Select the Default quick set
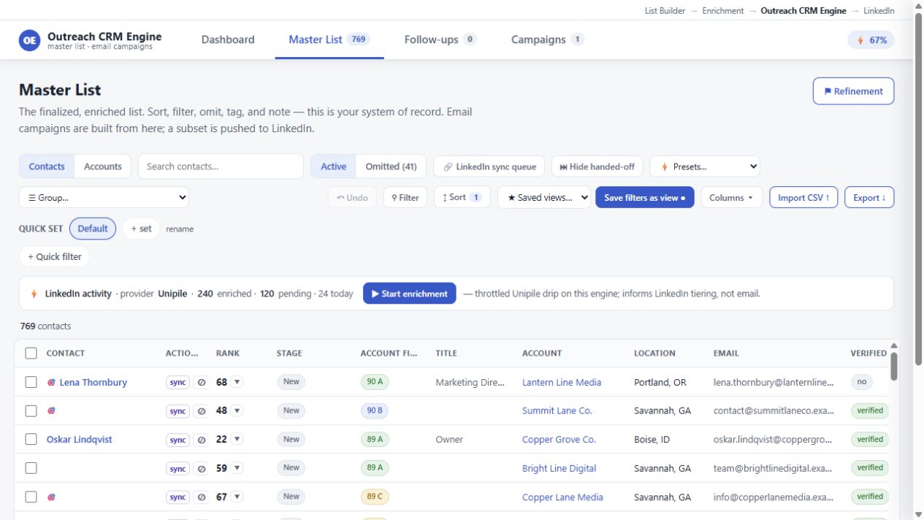924x520 pixels. click(x=93, y=229)
